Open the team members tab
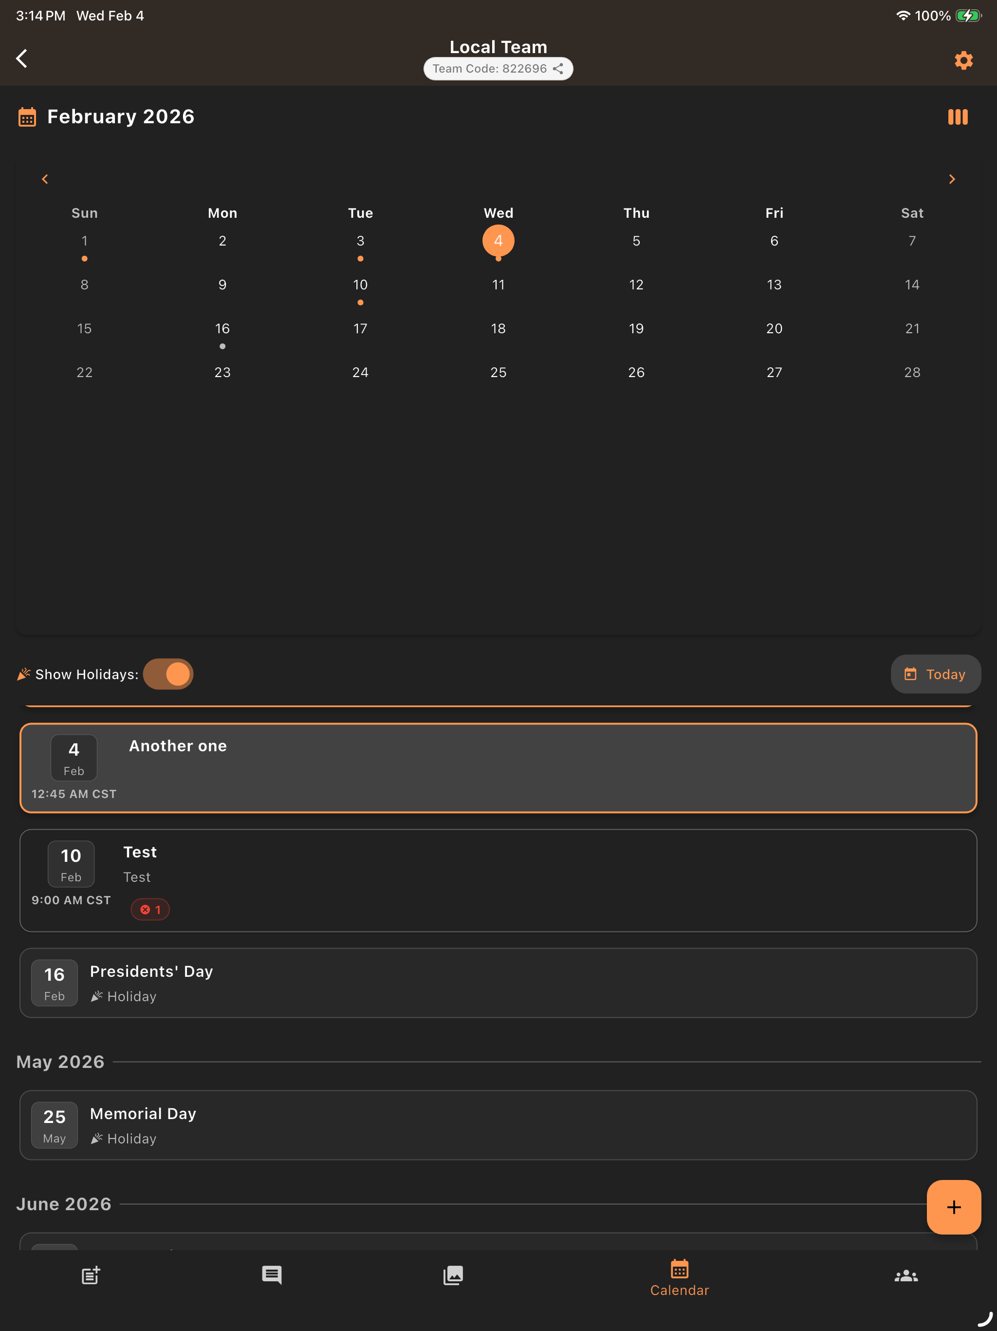The height and width of the screenshot is (1331, 997). [905, 1275]
